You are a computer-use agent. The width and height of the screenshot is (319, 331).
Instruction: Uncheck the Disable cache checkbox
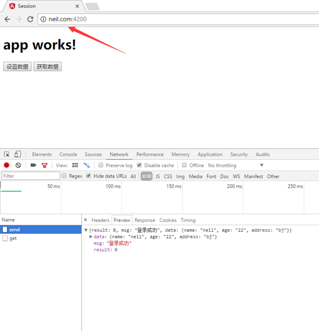point(139,165)
